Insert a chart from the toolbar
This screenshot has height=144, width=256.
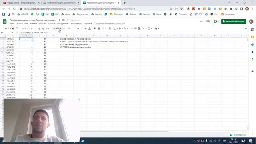[139, 28]
